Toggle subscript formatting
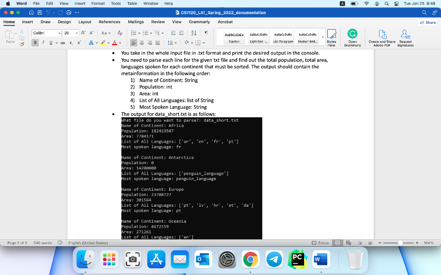 (70, 43)
